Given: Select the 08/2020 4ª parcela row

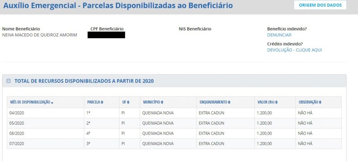Looking at the screenshot, I should point(174,134).
